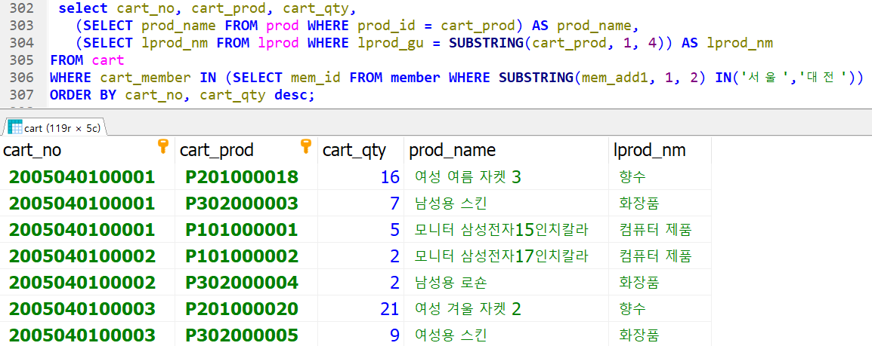Select cart_qty cell in the P302000004 row
Viewport: 872px width, 346px height.
pos(360,282)
